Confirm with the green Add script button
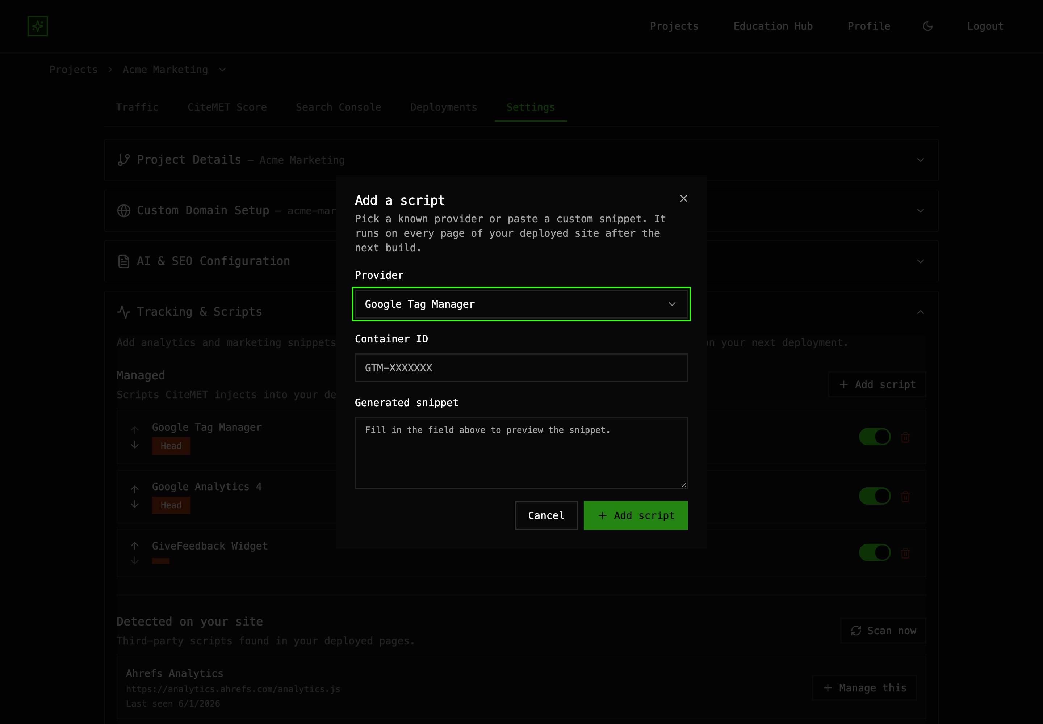1043x724 pixels. point(636,515)
